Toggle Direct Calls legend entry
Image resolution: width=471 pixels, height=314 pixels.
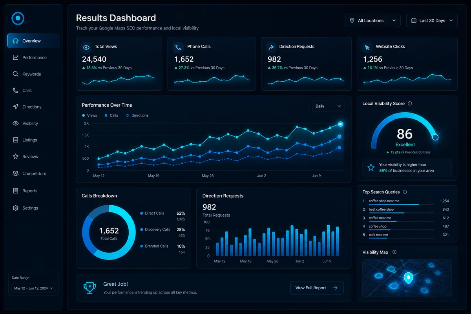click(152, 213)
